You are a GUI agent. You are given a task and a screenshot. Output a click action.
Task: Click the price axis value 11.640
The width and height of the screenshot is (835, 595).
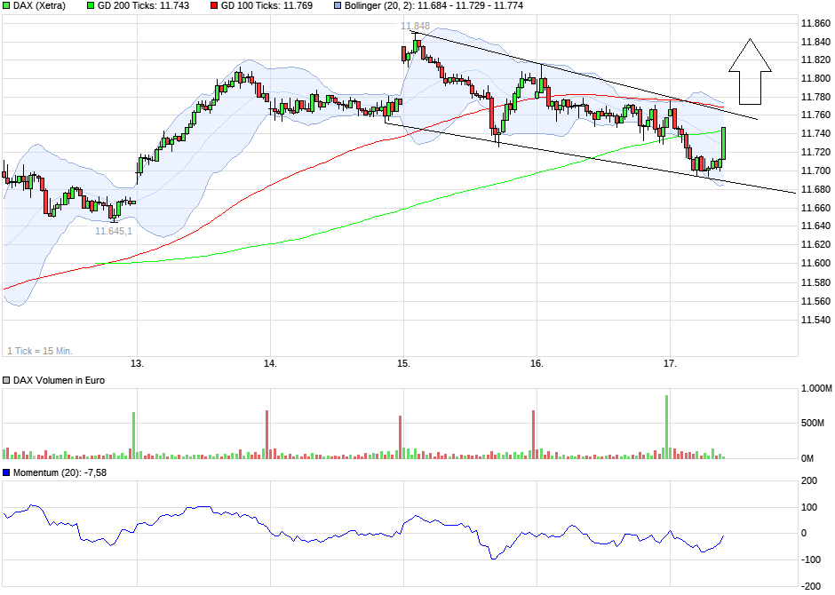815,226
